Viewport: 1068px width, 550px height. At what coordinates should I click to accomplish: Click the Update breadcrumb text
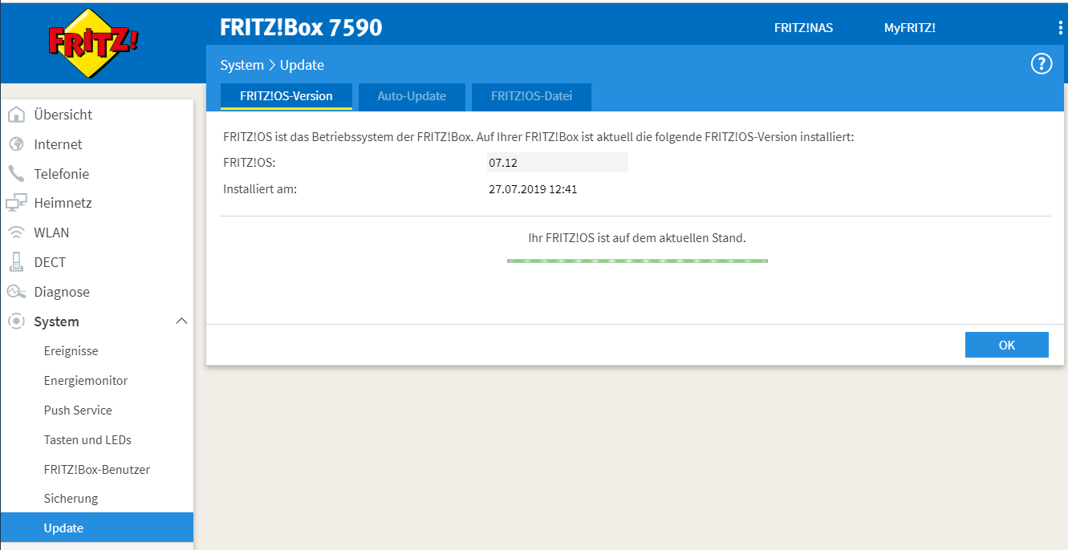[302, 65]
